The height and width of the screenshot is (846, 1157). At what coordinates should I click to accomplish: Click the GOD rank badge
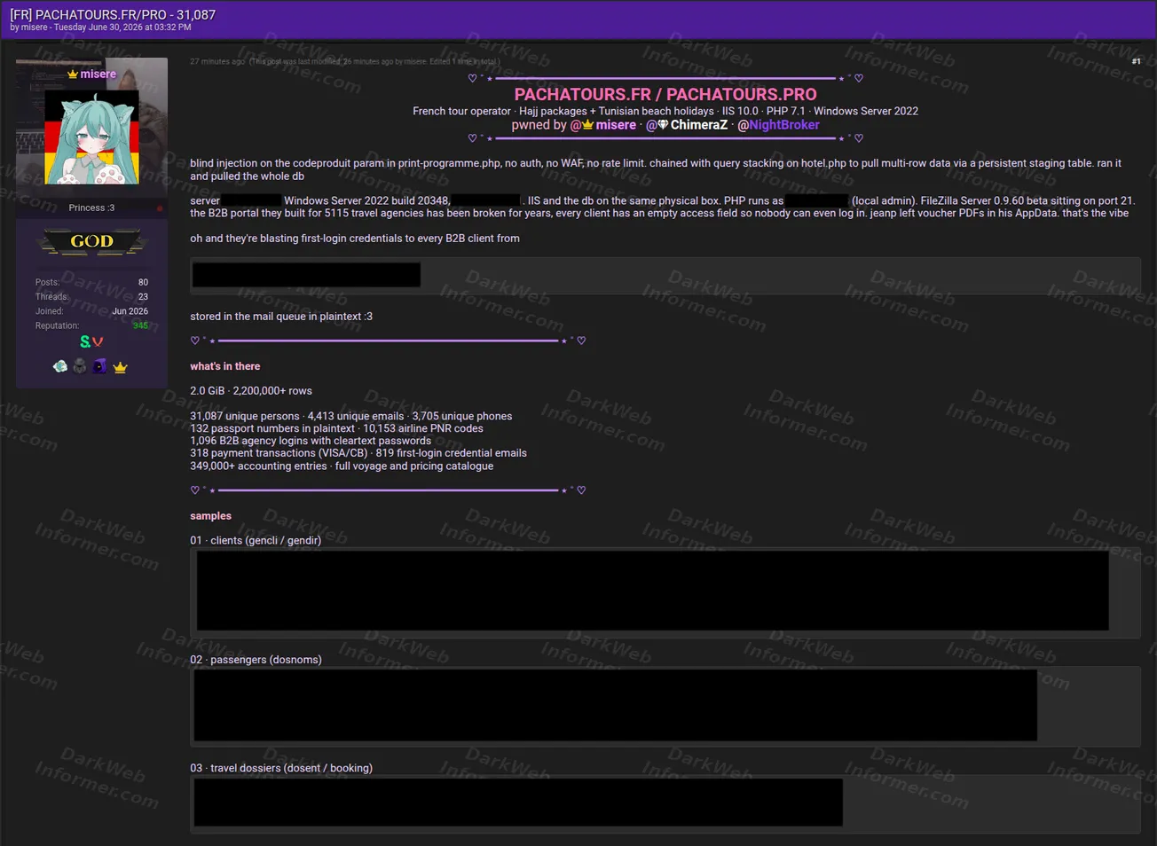[92, 241]
